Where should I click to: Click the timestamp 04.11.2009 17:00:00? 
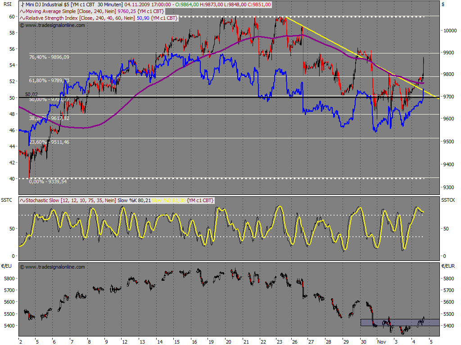[x=148, y=4]
